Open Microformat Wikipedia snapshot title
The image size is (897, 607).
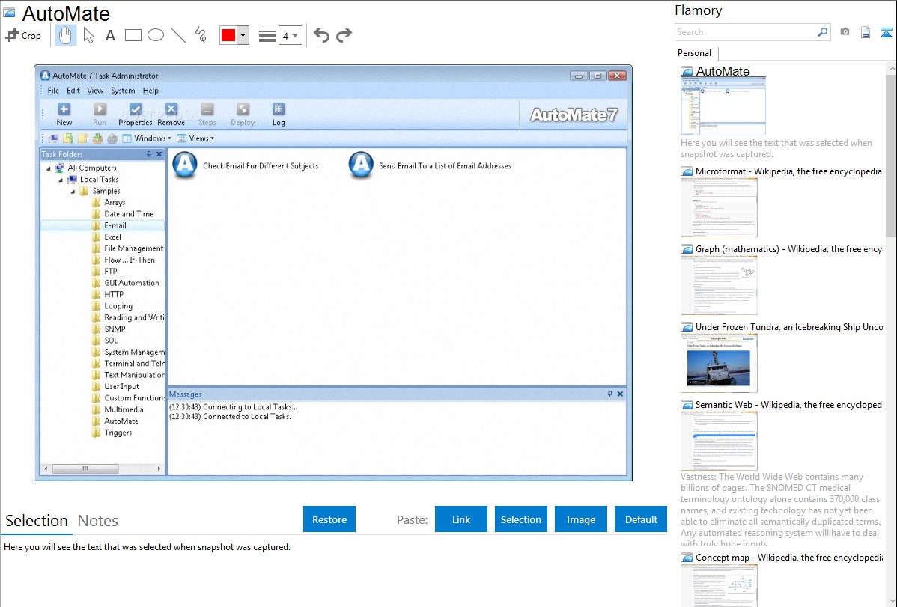(x=788, y=171)
